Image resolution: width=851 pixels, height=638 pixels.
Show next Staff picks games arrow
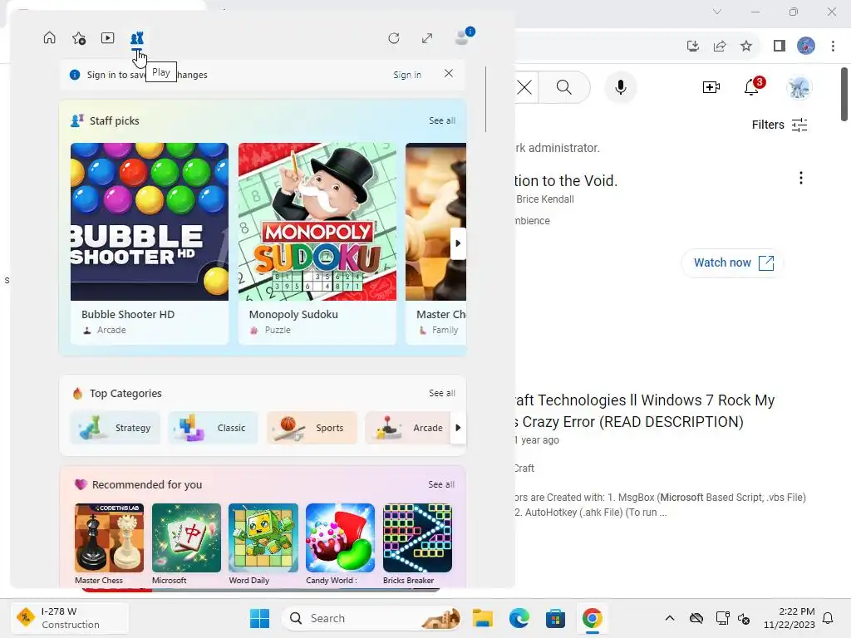pyautogui.click(x=458, y=243)
